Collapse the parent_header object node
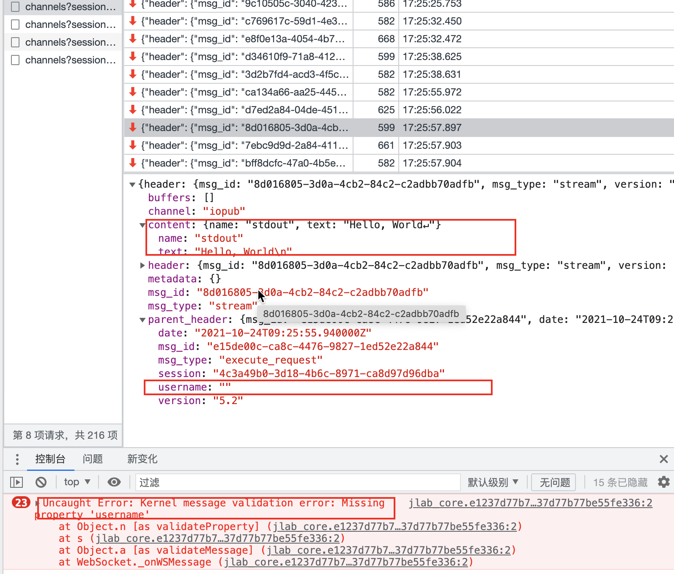The width and height of the screenshot is (674, 574). (142, 320)
